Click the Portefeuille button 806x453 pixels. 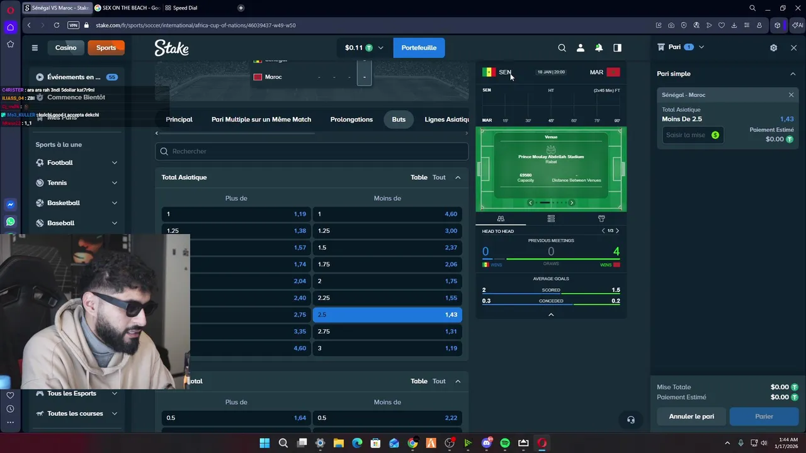[419, 48]
